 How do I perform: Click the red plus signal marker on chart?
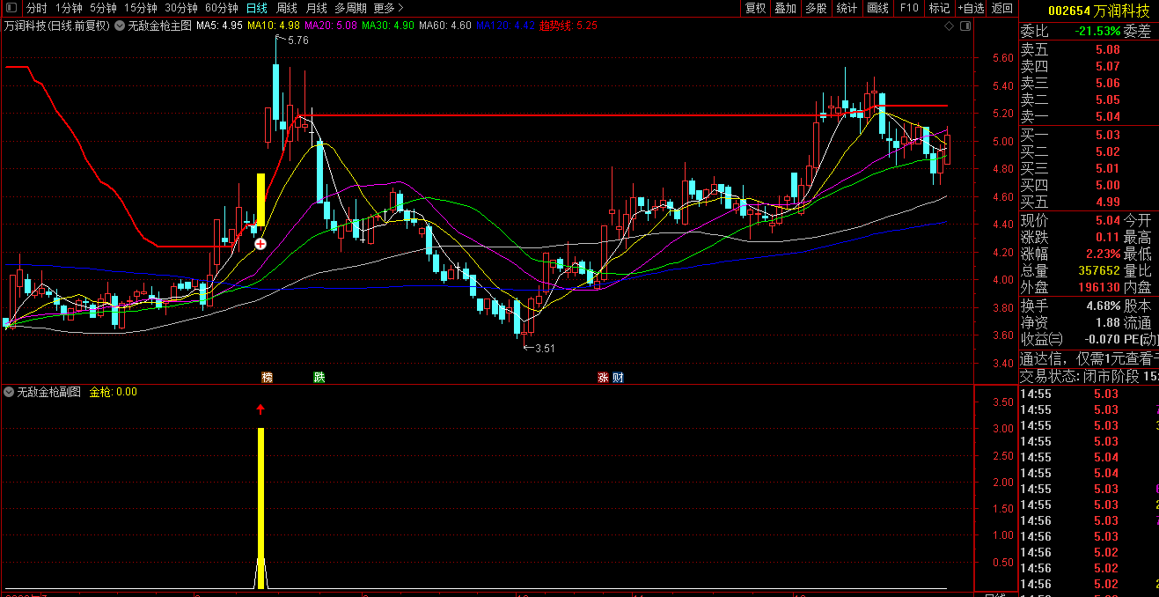260,243
